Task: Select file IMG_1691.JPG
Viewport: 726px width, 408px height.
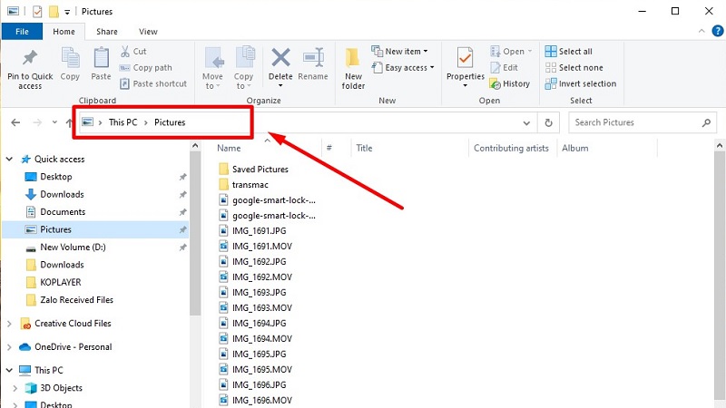Action: pyautogui.click(x=259, y=231)
